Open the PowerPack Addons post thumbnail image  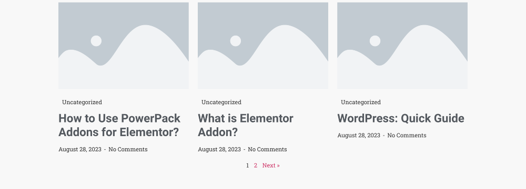coord(124,46)
